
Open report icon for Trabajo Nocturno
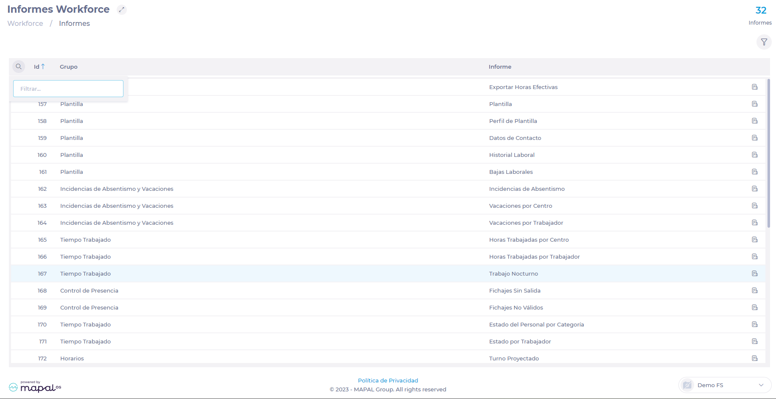(754, 273)
